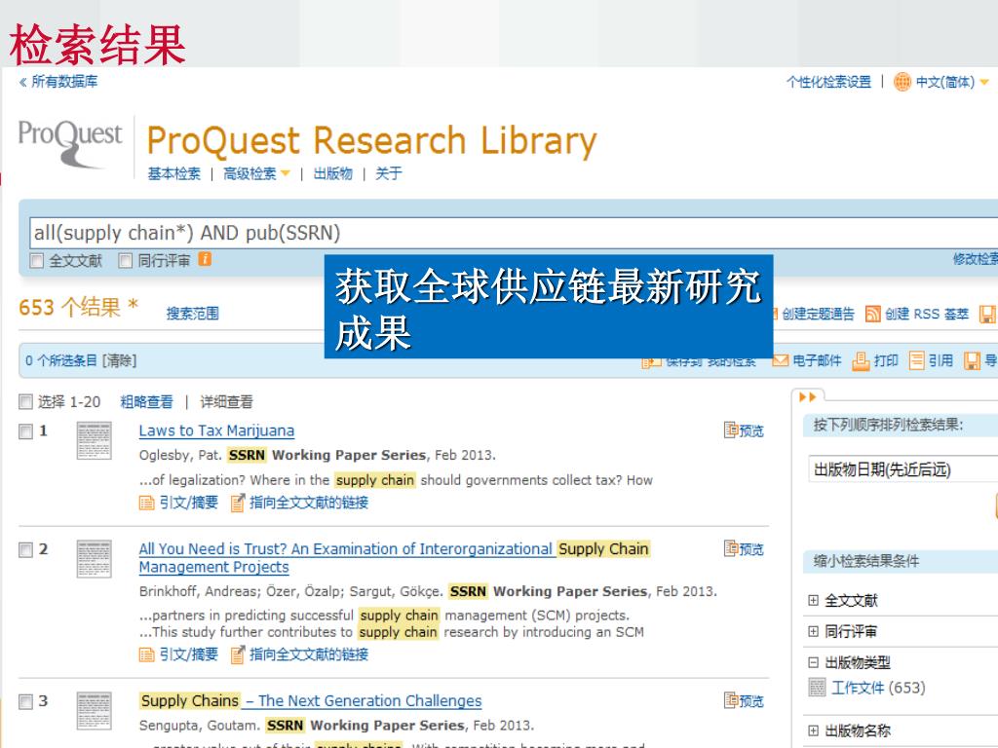The height and width of the screenshot is (748, 998).
Task: Open advanced search dropdown arrow
Action: pos(286,173)
